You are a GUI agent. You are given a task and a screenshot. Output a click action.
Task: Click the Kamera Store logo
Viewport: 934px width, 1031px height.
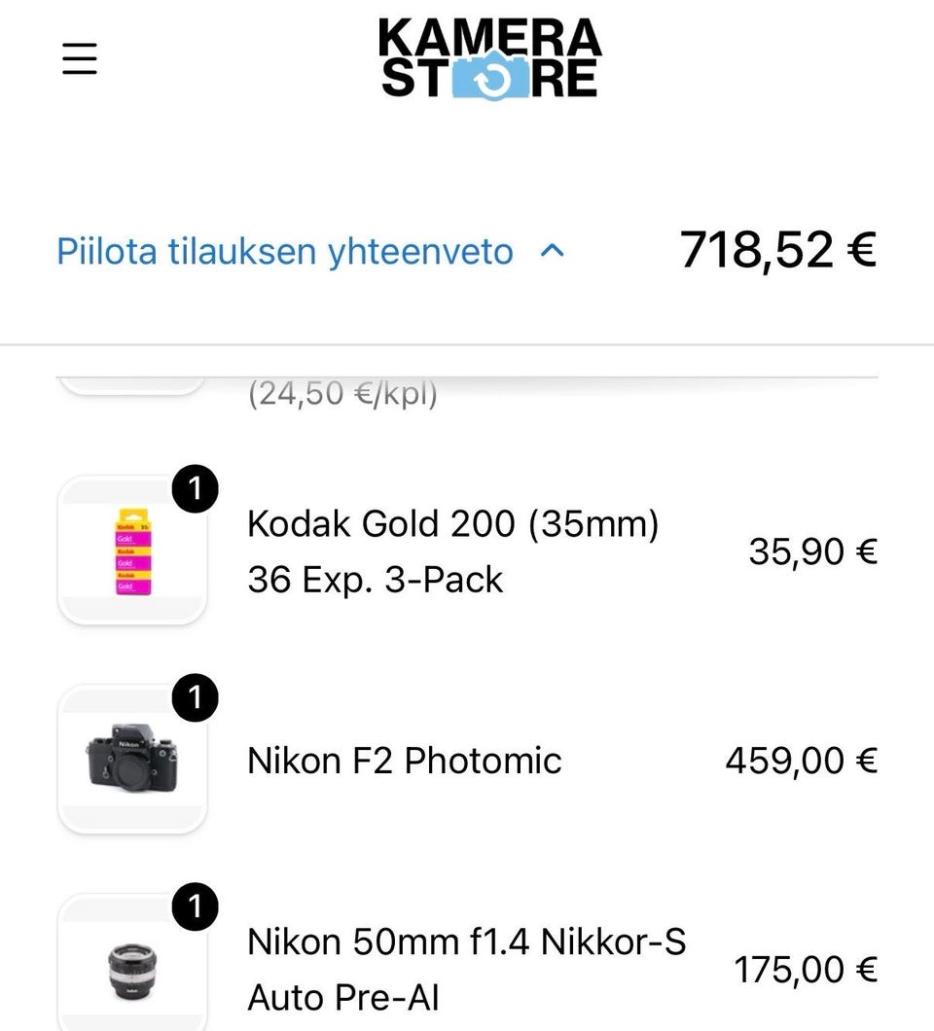coord(489,58)
